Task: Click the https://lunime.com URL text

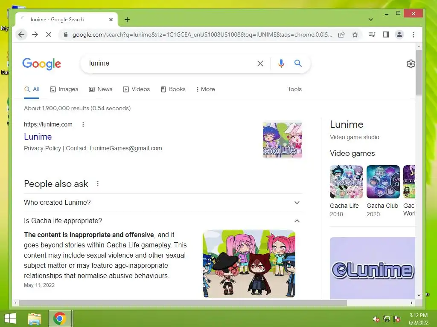Action: [x=48, y=124]
